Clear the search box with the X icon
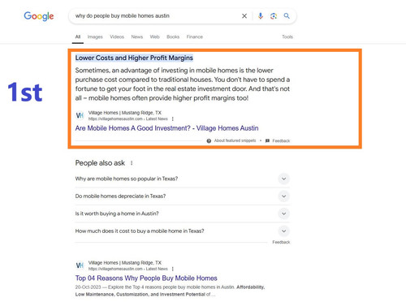406x302 pixels. (244, 16)
